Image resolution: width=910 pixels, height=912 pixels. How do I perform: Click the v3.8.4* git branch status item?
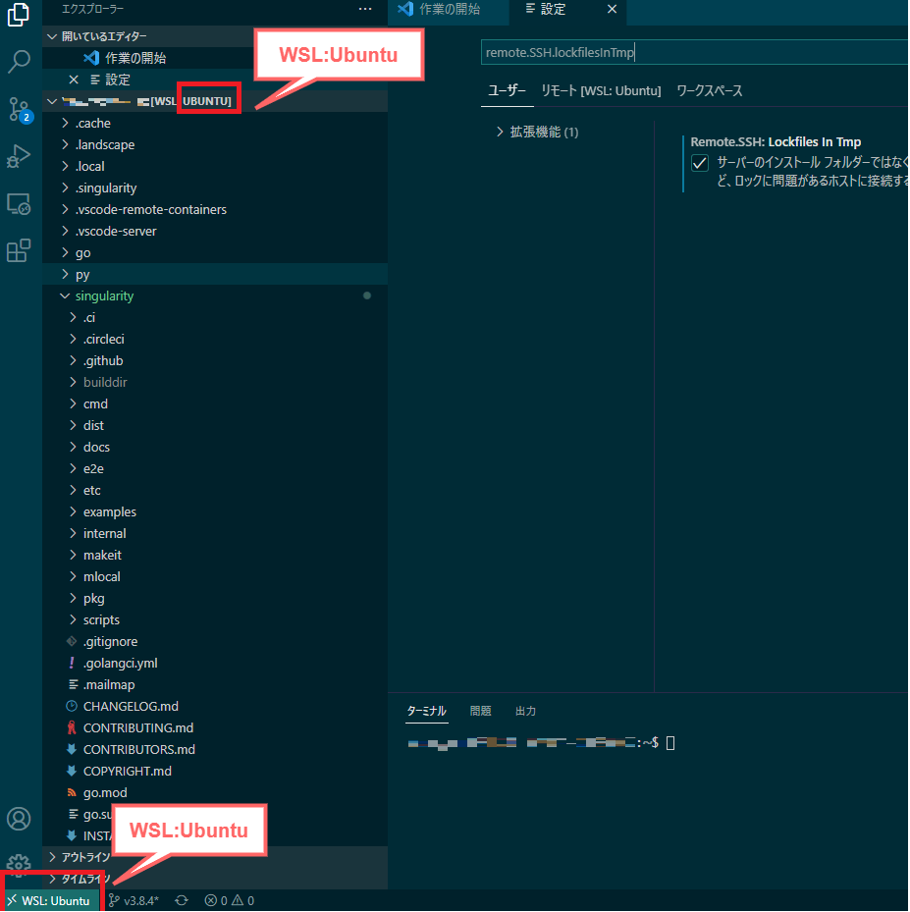pos(134,901)
